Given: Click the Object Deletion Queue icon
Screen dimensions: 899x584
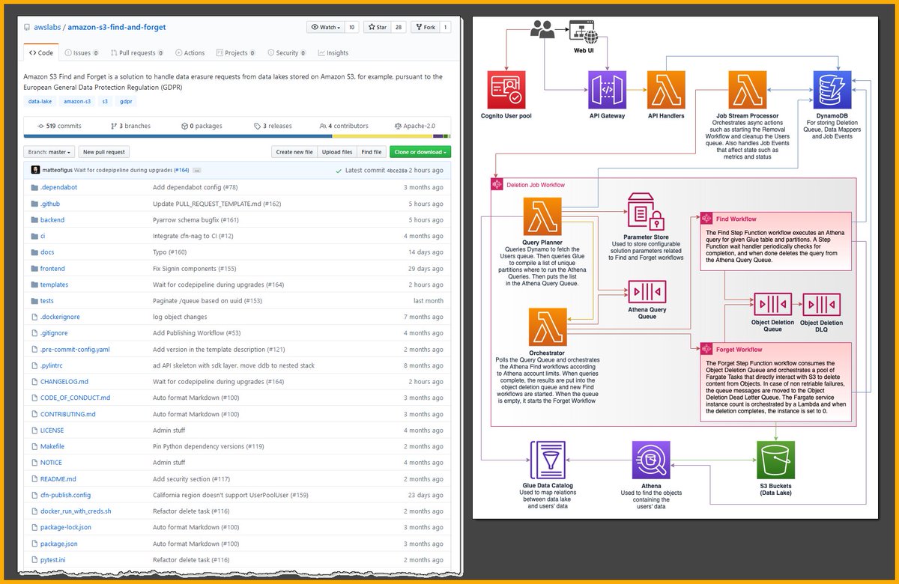Looking at the screenshot, I should [772, 304].
